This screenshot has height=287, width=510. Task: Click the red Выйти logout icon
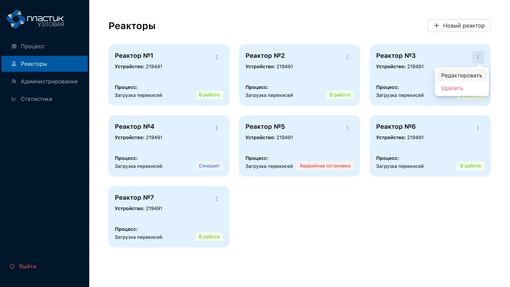(x=12, y=266)
